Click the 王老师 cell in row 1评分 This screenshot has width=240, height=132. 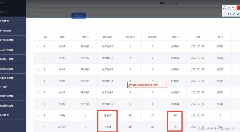[108, 116]
